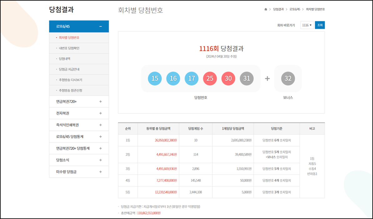Expand the 연금복권720+ menu
373x219 pixels.
tap(100, 102)
